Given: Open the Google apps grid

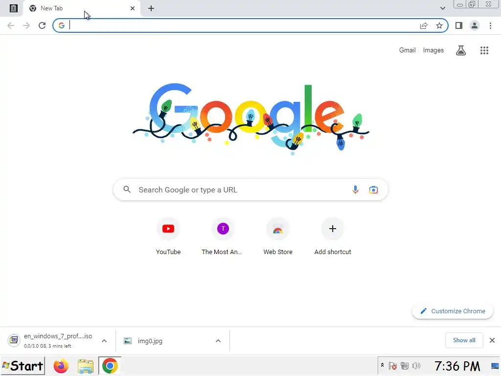Looking at the screenshot, I should coord(484,50).
